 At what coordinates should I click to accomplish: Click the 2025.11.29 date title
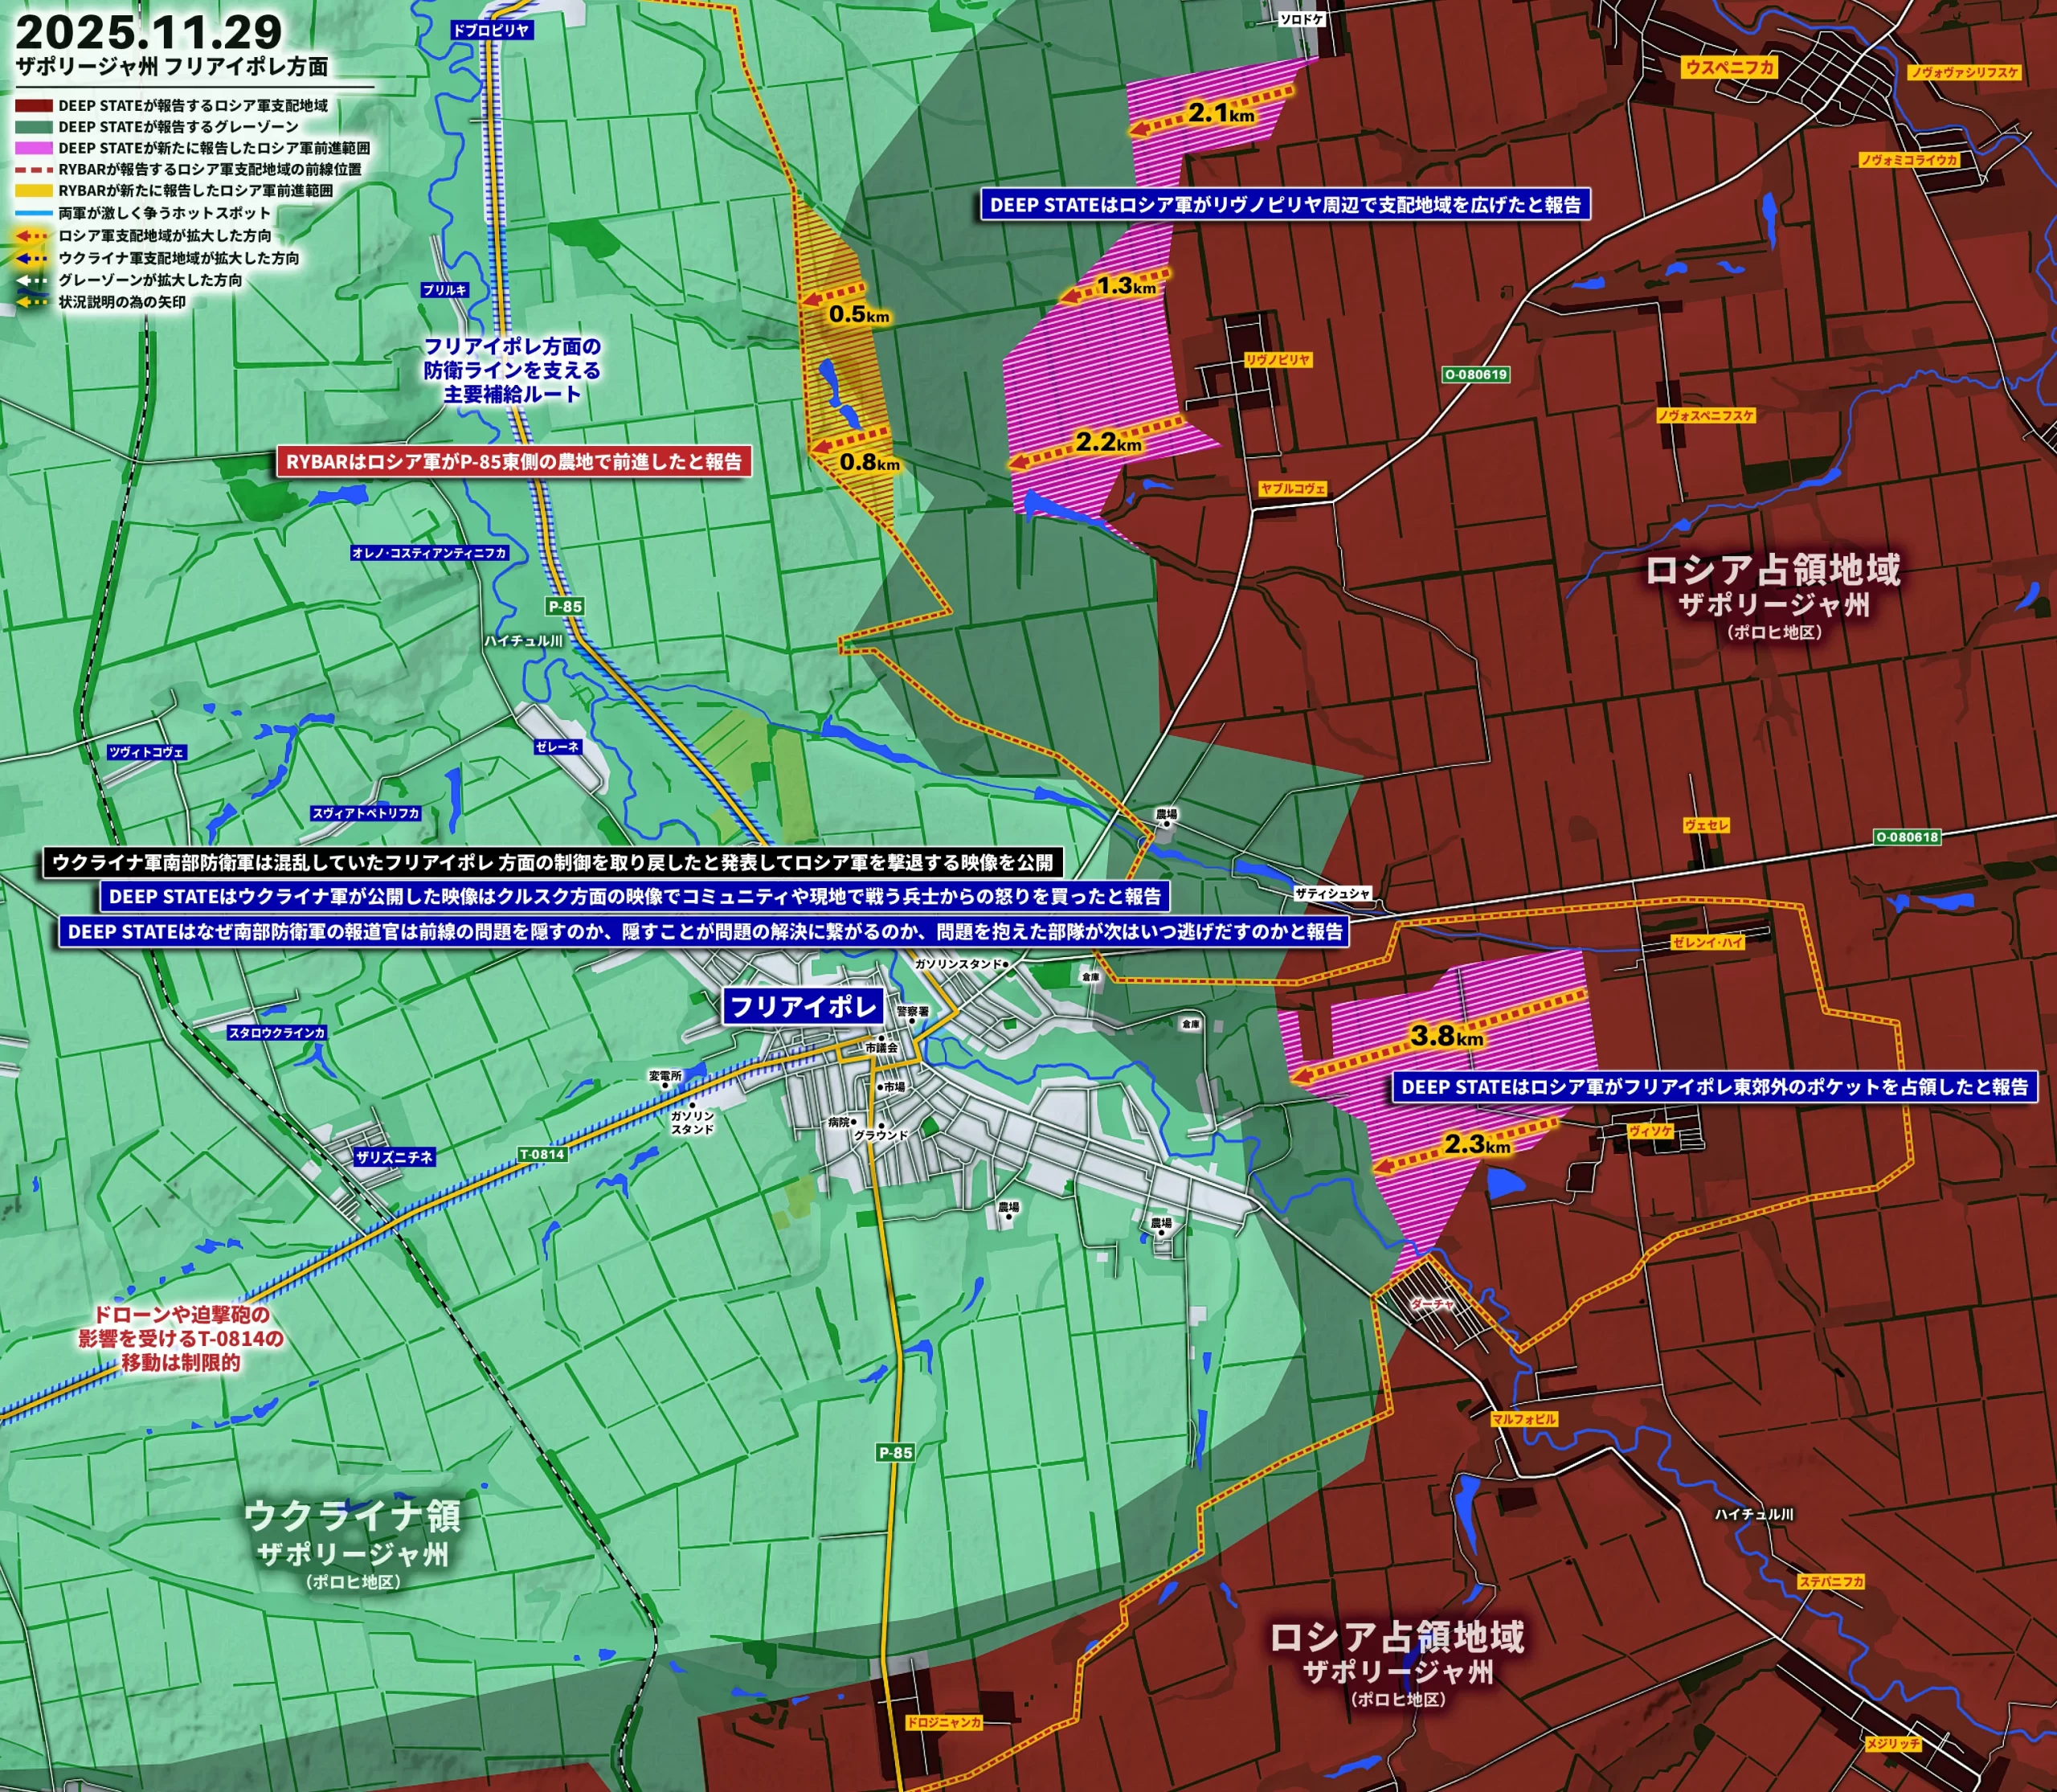tap(149, 32)
